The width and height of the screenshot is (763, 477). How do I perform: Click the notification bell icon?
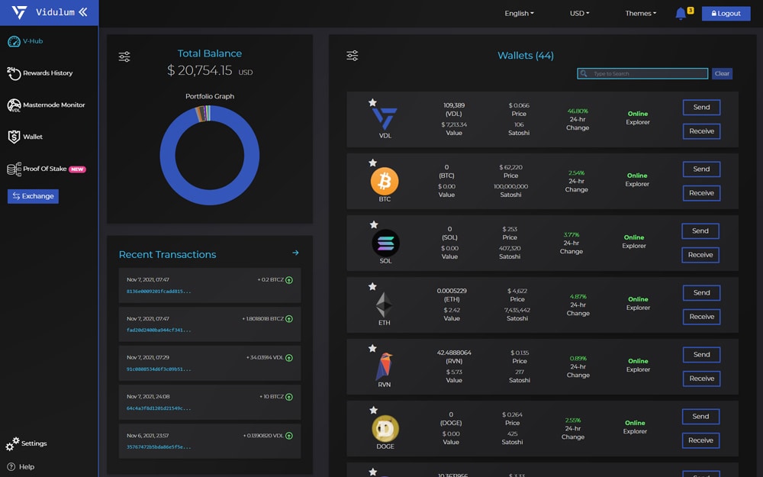(681, 14)
